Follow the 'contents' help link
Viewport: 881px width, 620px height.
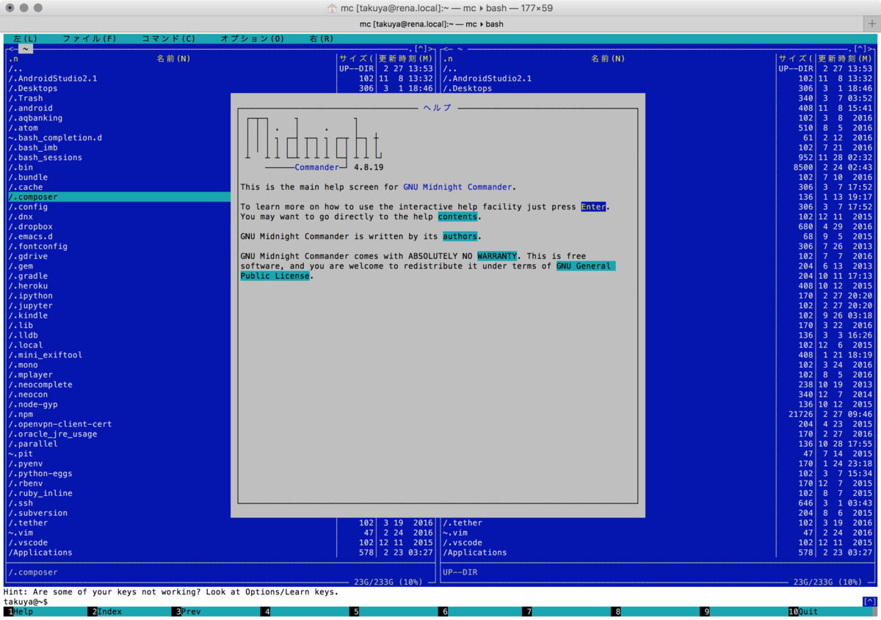click(x=457, y=217)
